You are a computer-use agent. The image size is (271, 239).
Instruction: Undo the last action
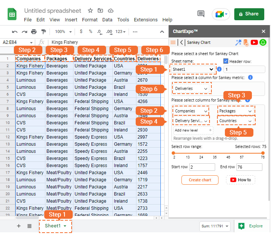(x=15, y=32)
